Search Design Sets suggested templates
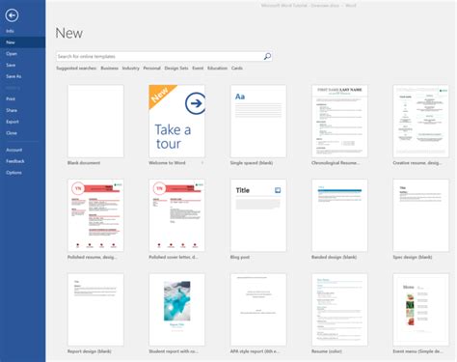457x362 pixels. pyautogui.click(x=176, y=68)
